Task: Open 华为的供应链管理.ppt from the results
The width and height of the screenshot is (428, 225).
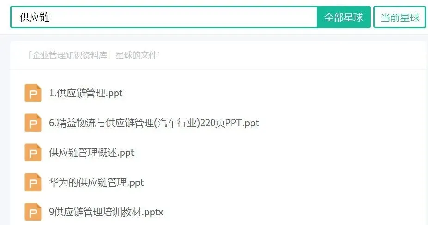Action: pos(96,183)
